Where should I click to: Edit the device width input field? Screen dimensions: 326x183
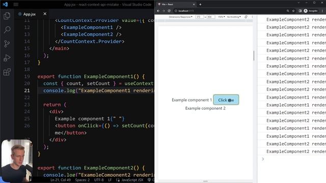[200, 17]
